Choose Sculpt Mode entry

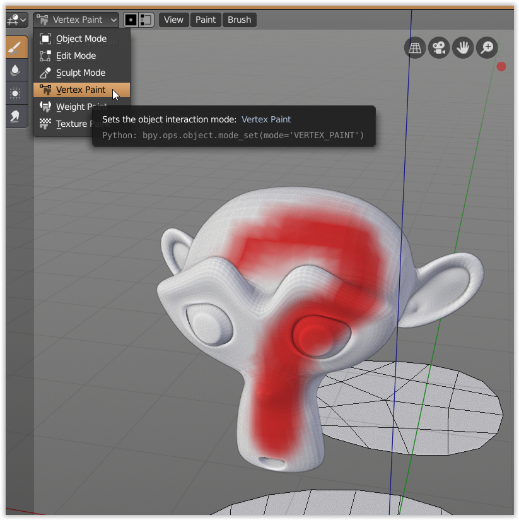[x=81, y=73]
